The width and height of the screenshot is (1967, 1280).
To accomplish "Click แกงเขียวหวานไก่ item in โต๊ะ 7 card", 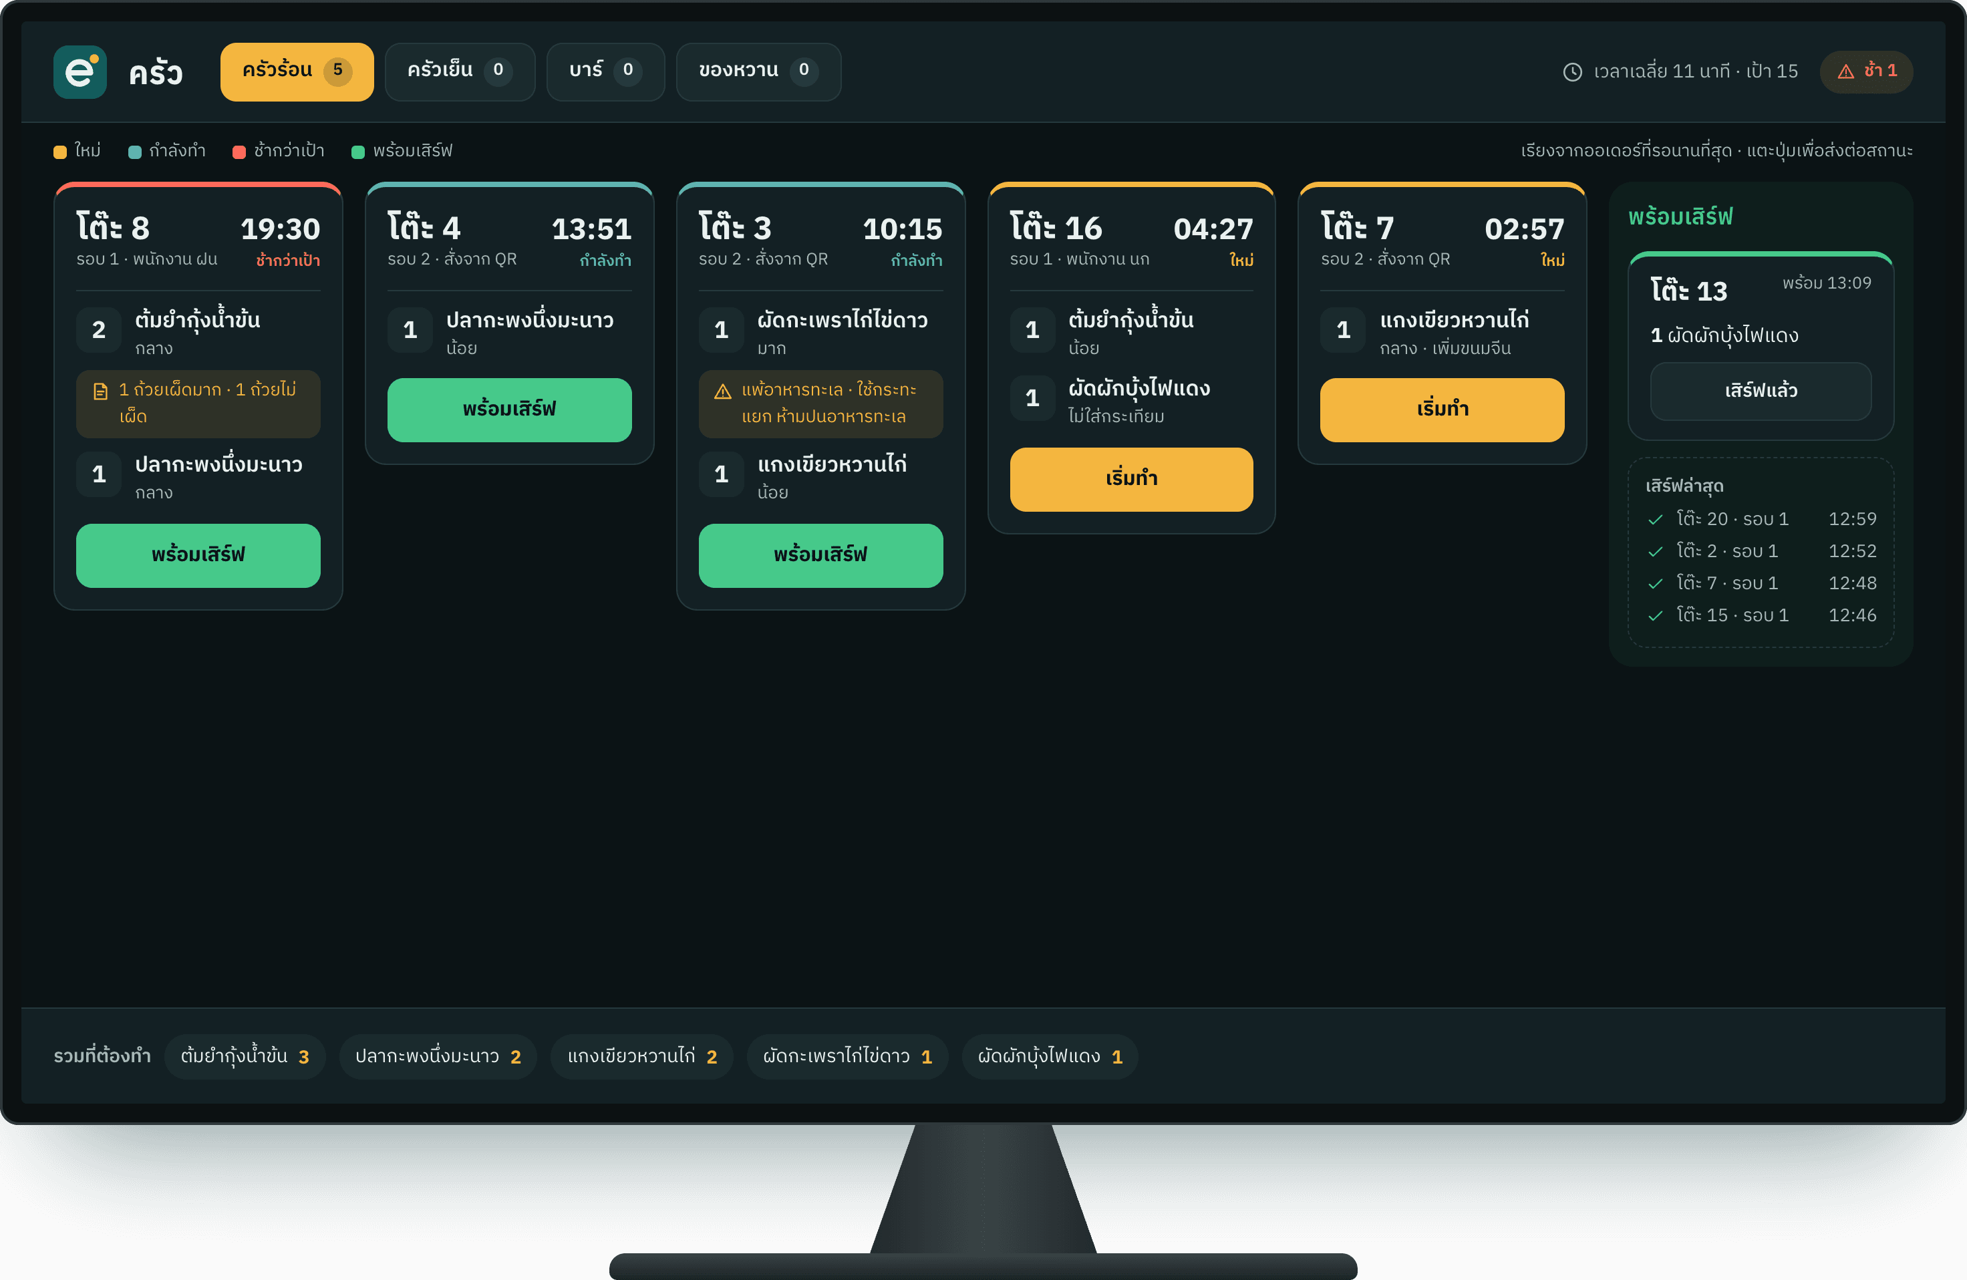I will pyautogui.click(x=1443, y=331).
